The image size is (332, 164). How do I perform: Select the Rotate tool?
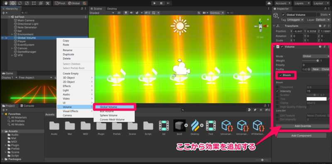(20, 3)
